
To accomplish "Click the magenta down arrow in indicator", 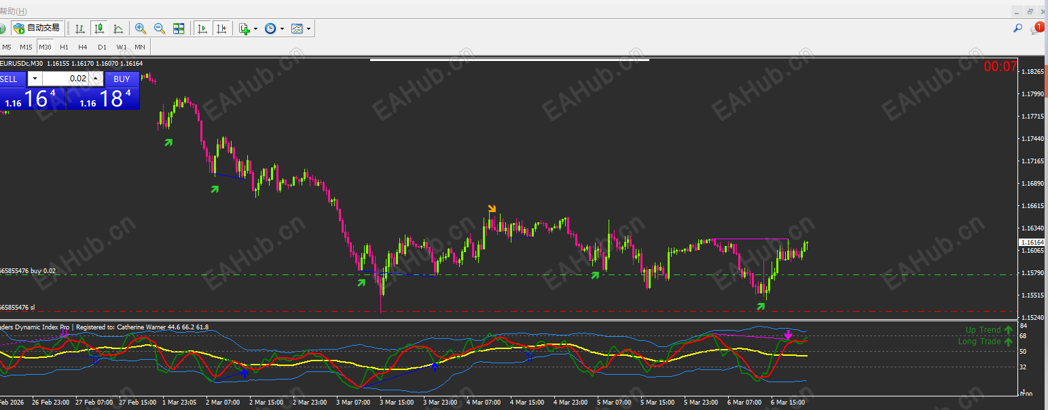I will [x=788, y=334].
